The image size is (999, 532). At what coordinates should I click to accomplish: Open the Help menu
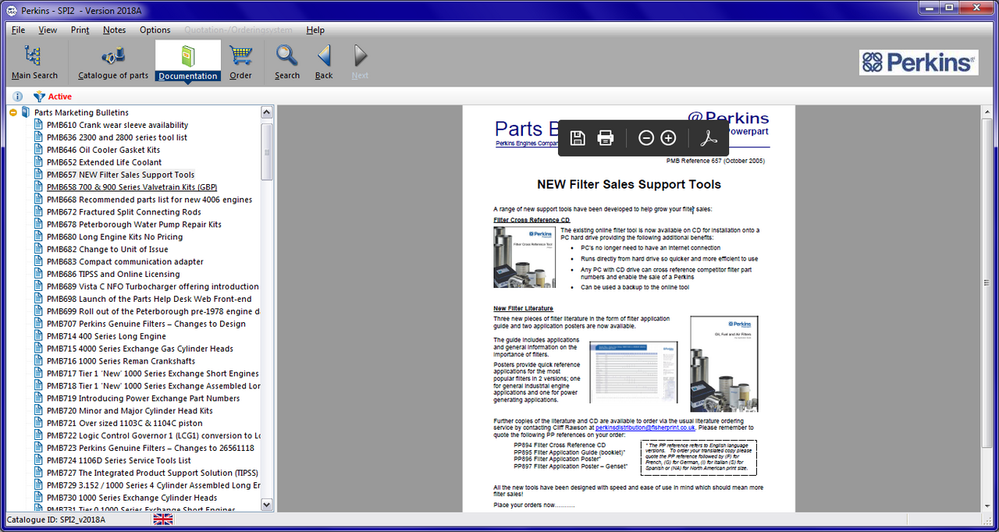[x=315, y=30]
